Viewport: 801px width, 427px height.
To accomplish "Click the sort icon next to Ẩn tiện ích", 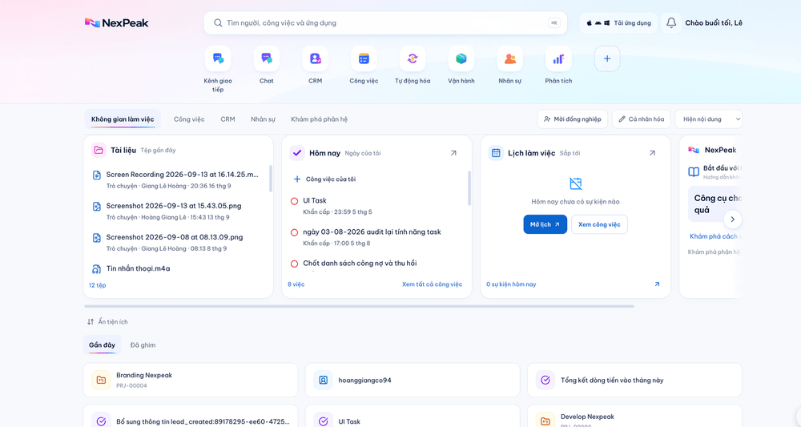I will tap(91, 322).
